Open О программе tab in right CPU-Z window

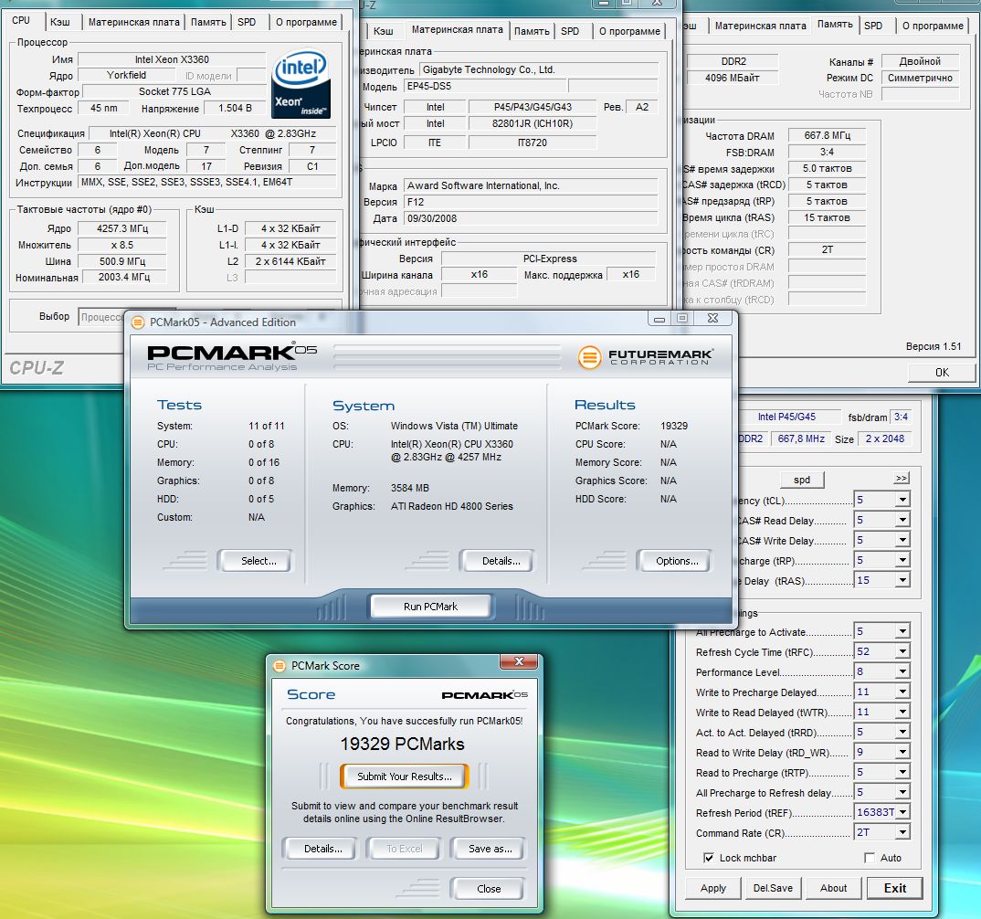click(x=933, y=26)
